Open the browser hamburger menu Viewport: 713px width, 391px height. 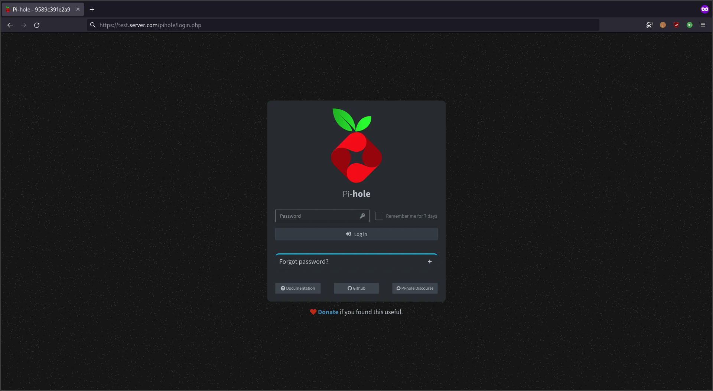pos(703,25)
